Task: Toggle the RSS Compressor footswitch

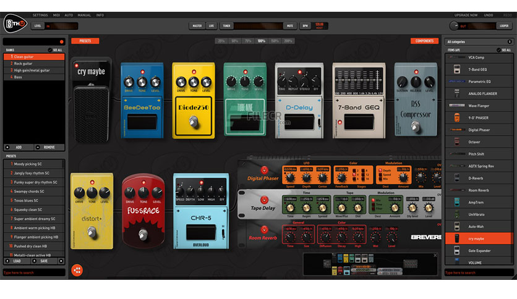Action: (416, 126)
